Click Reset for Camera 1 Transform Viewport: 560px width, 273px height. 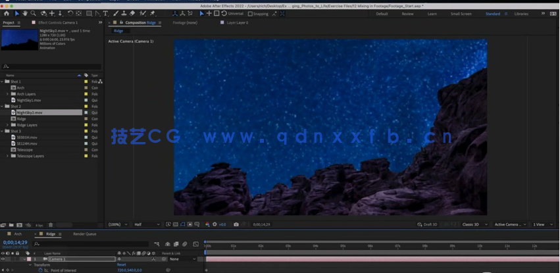tap(122, 265)
